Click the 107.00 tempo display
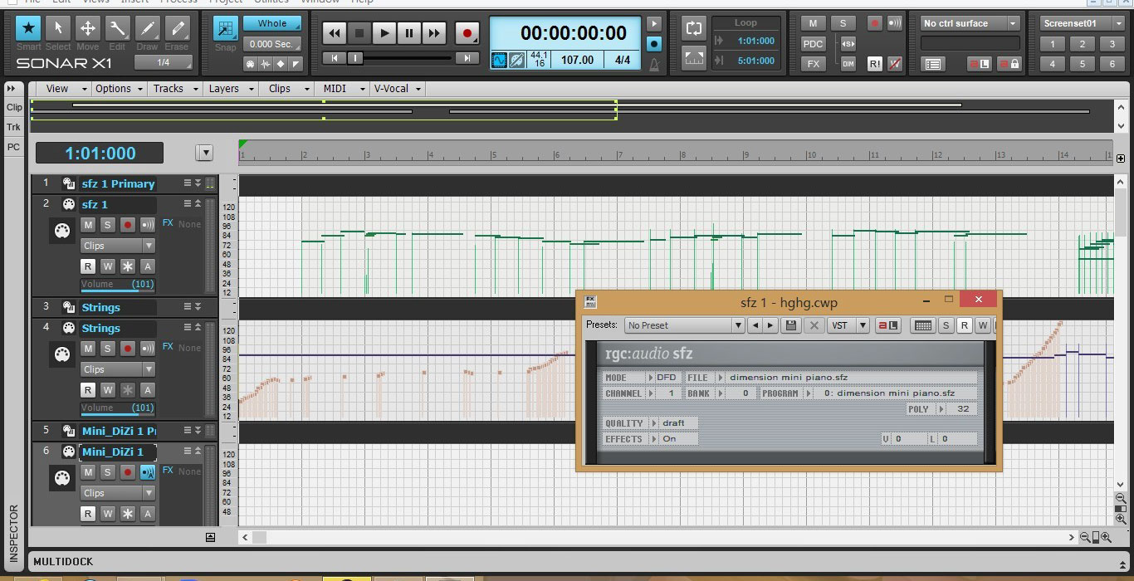The image size is (1134, 581). coord(578,60)
